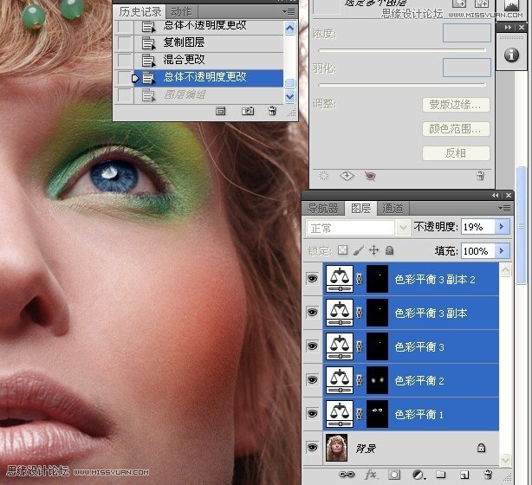Click the info panel icon
532x485 pixels.
511,55
